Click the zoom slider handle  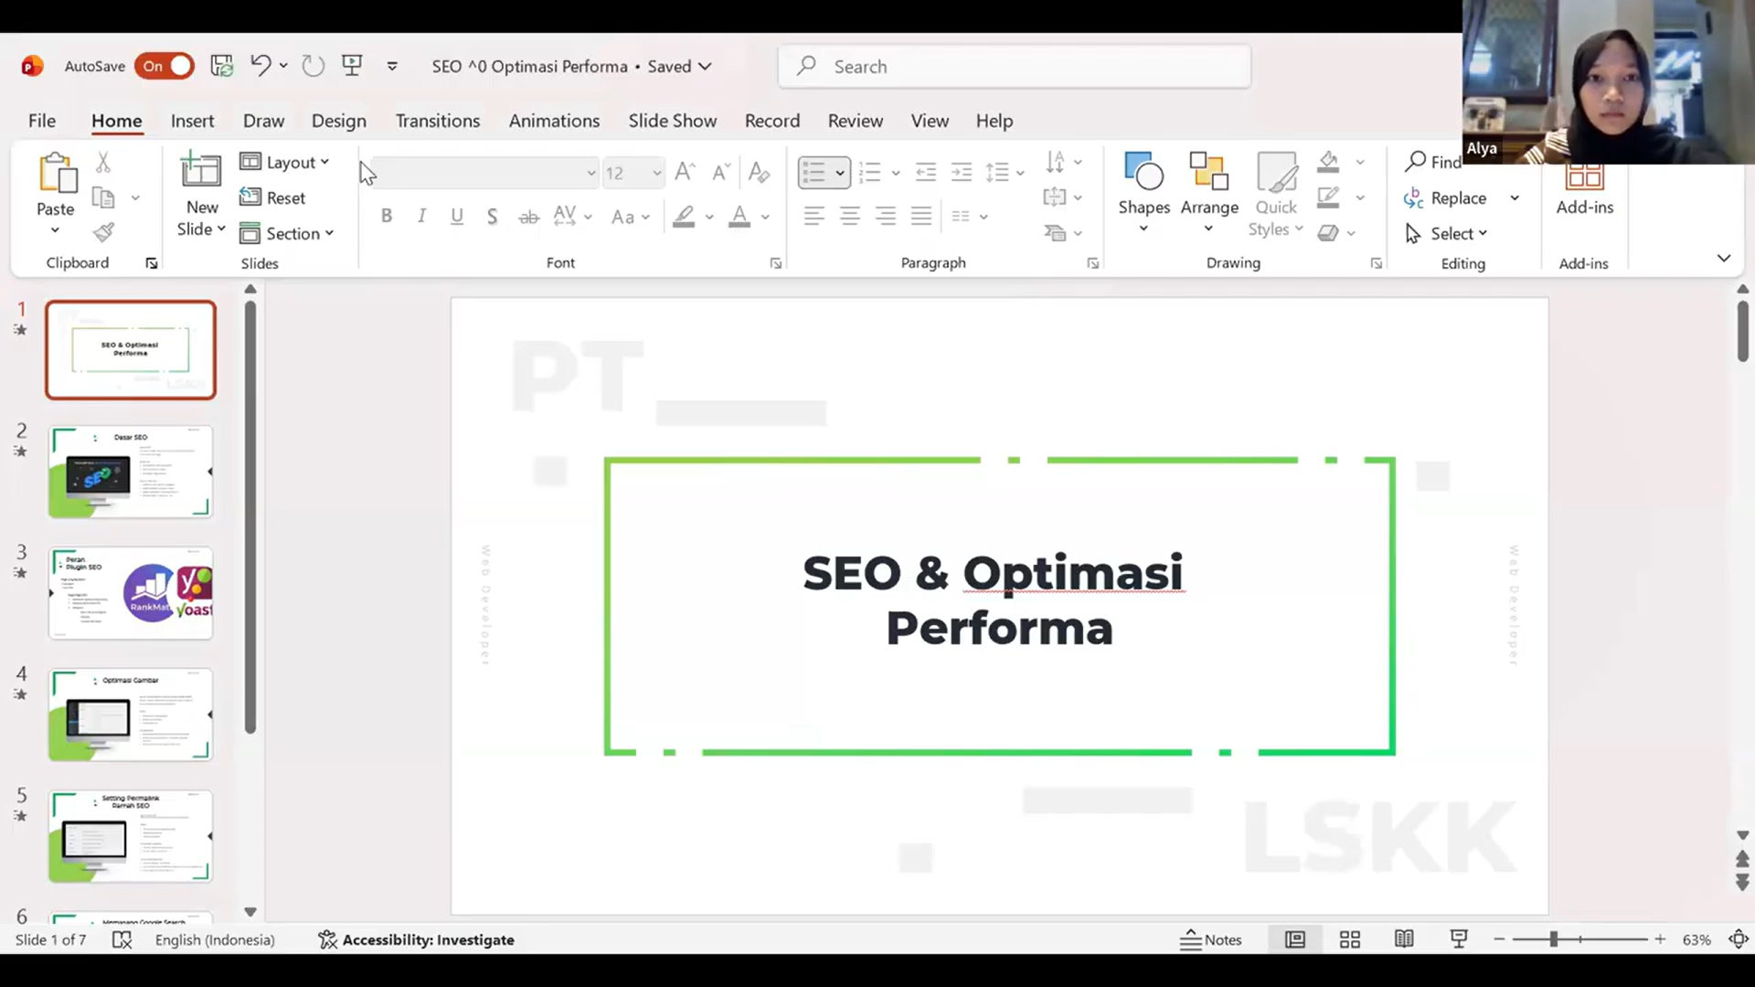pos(1553,939)
